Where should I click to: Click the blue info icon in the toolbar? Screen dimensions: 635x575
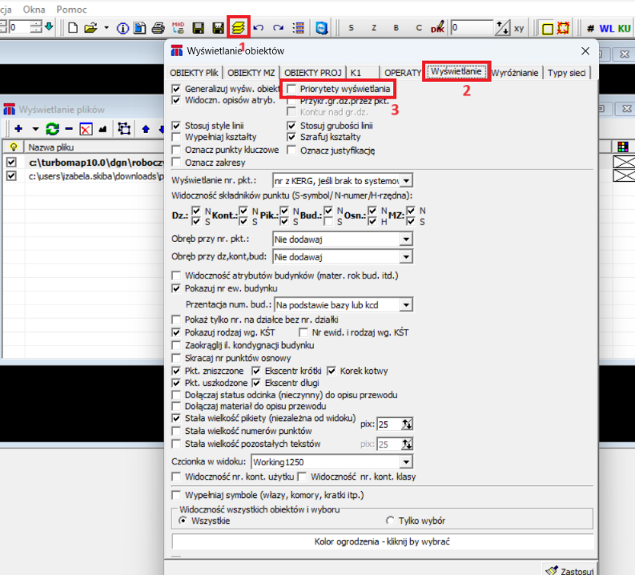pos(124,28)
